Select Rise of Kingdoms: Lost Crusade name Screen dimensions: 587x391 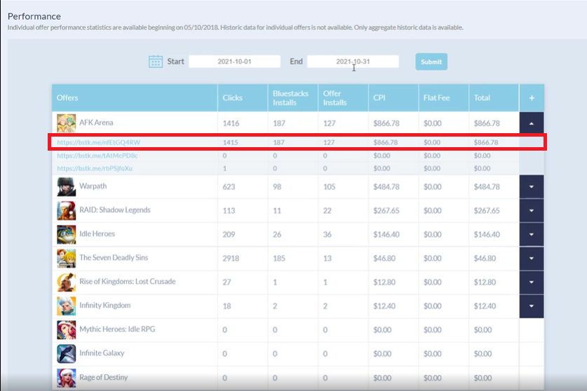(x=127, y=282)
